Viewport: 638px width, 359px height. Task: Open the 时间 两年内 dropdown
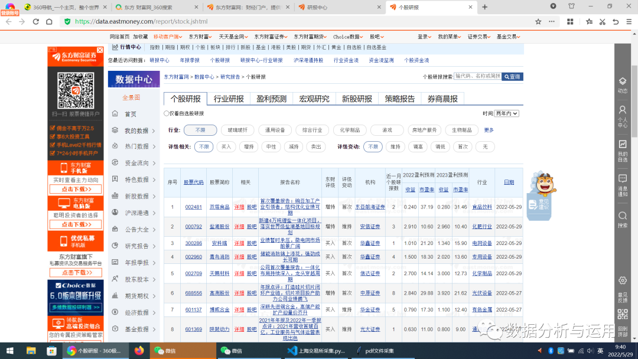point(507,113)
